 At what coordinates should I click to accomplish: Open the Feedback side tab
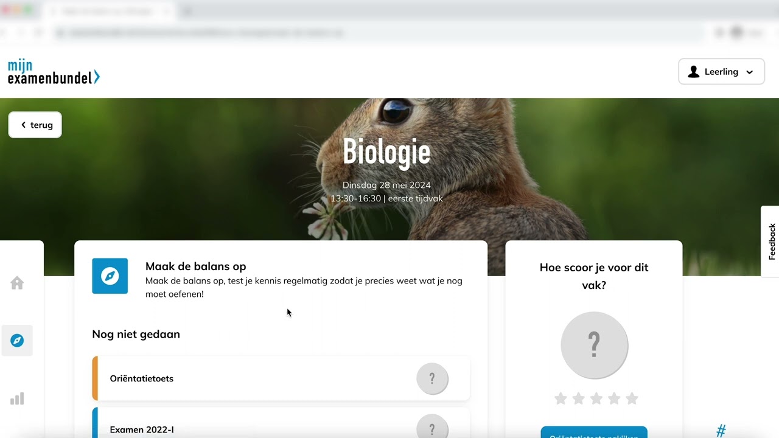(770, 242)
